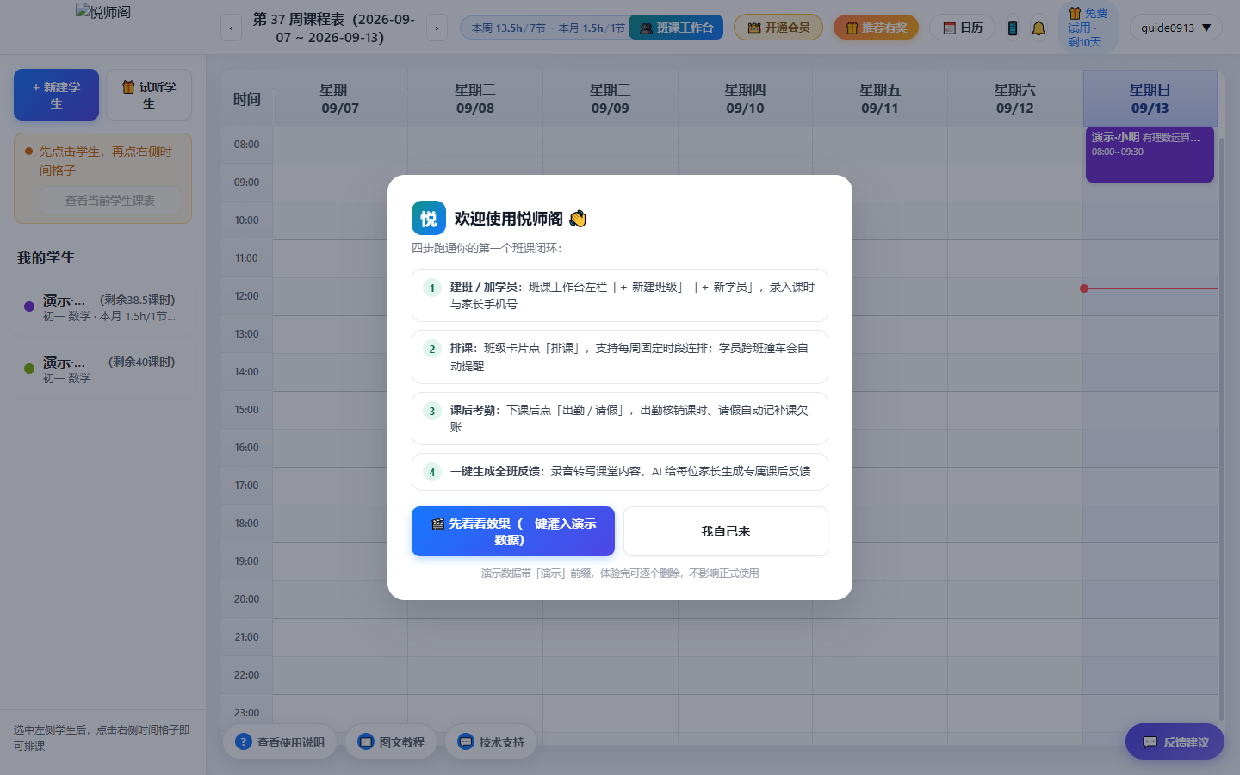Click 技术支持 button
Image resolution: width=1240 pixels, height=775 pixels.
491,741
